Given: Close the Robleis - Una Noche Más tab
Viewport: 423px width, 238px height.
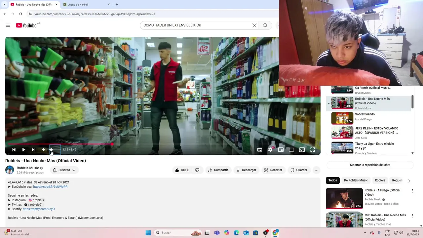Looking at the screenshot, I should 56,5.
